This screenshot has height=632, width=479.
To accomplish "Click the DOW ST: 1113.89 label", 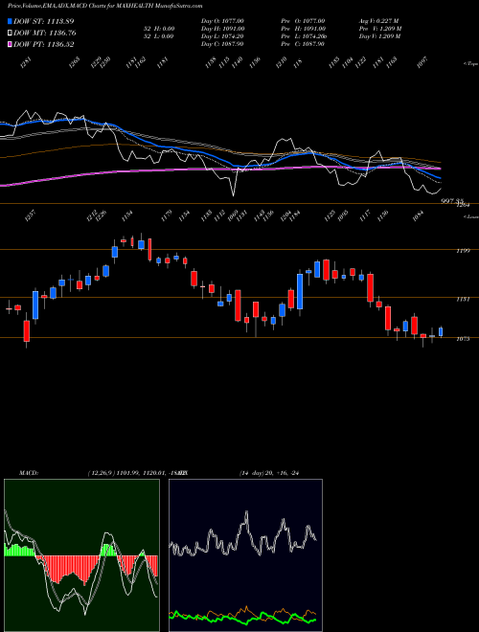I will tap(44, 21).
